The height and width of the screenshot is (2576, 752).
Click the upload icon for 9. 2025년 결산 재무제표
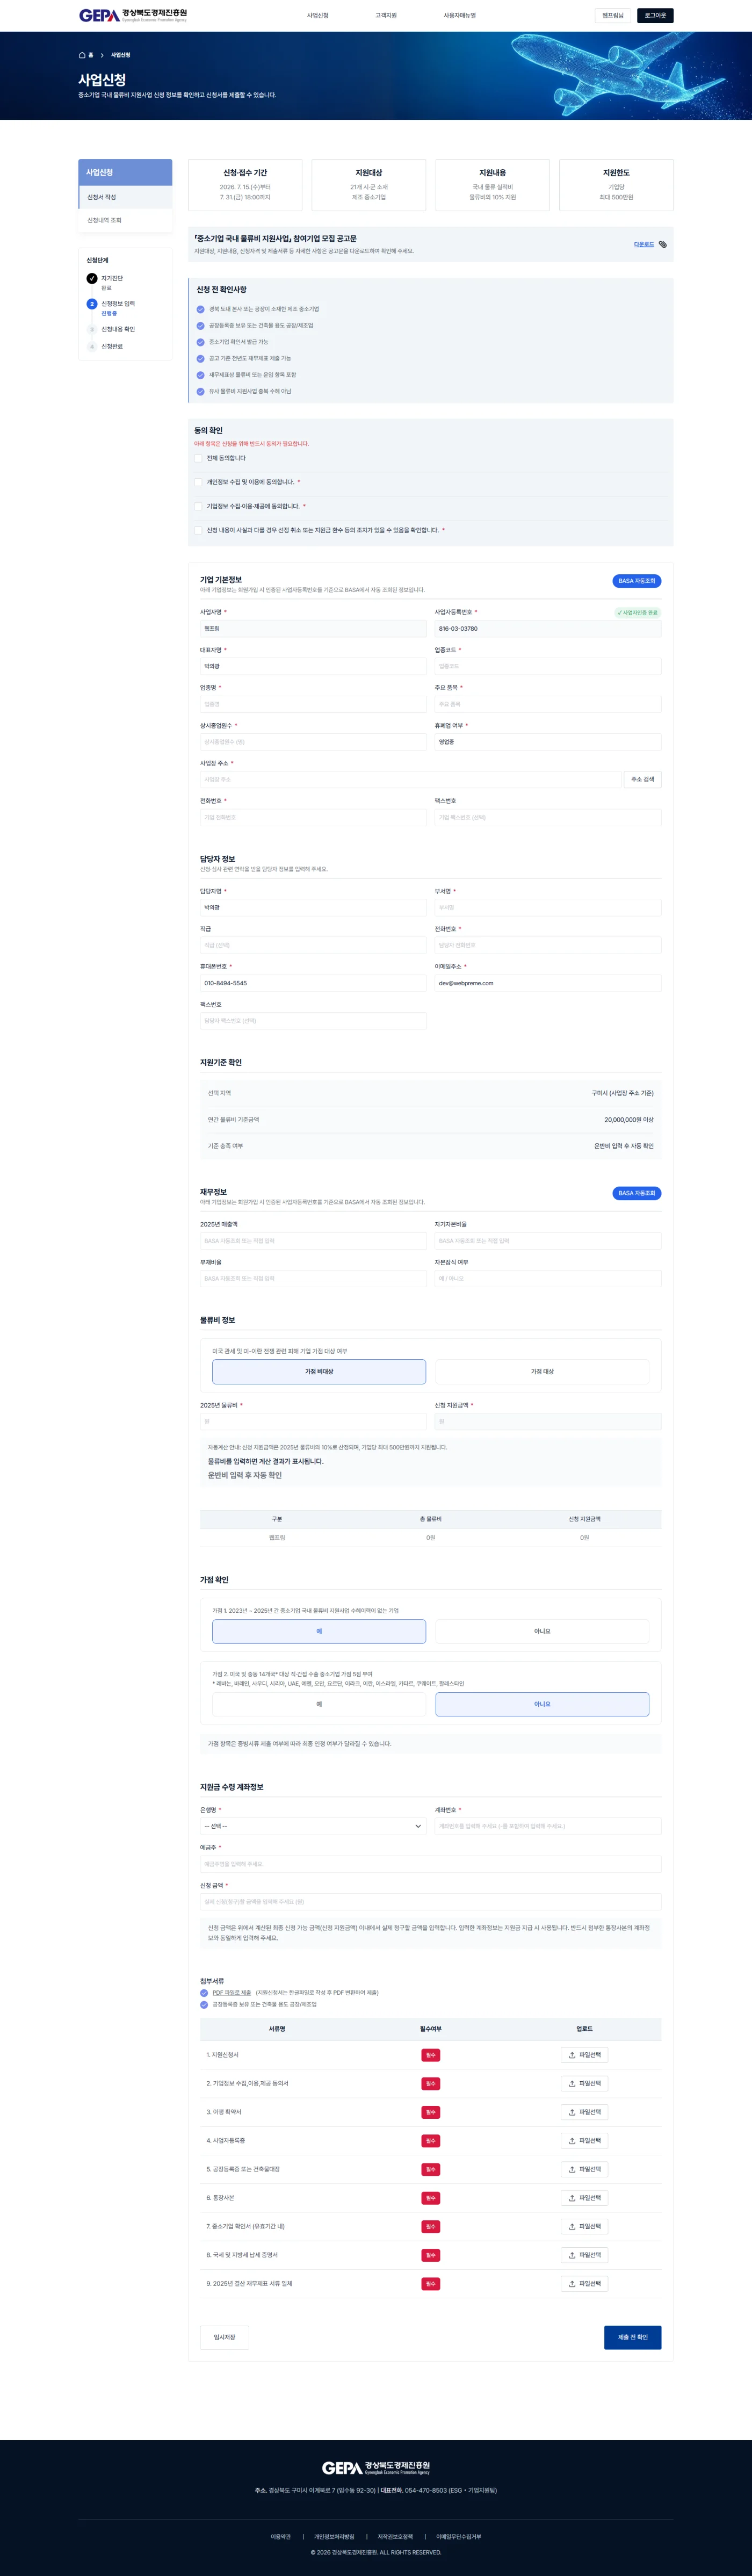[572, 2283]
